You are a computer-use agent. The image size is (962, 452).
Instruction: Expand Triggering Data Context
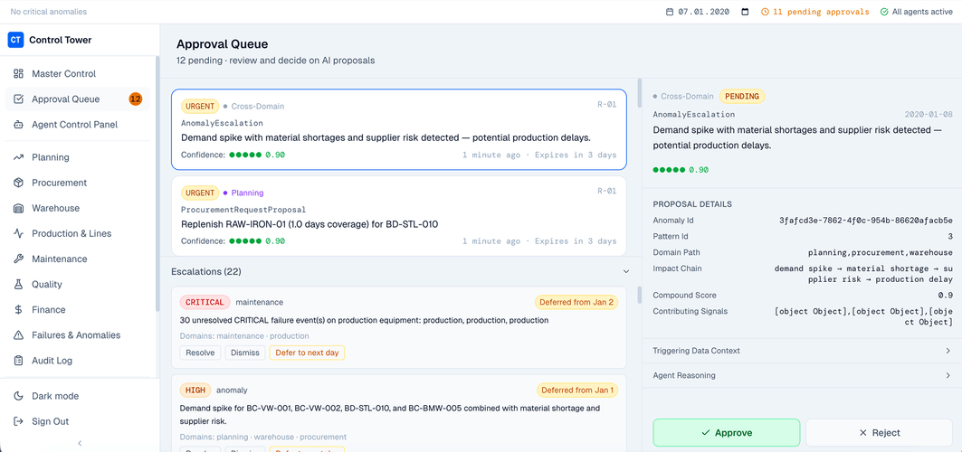click(x=802, y=351)
